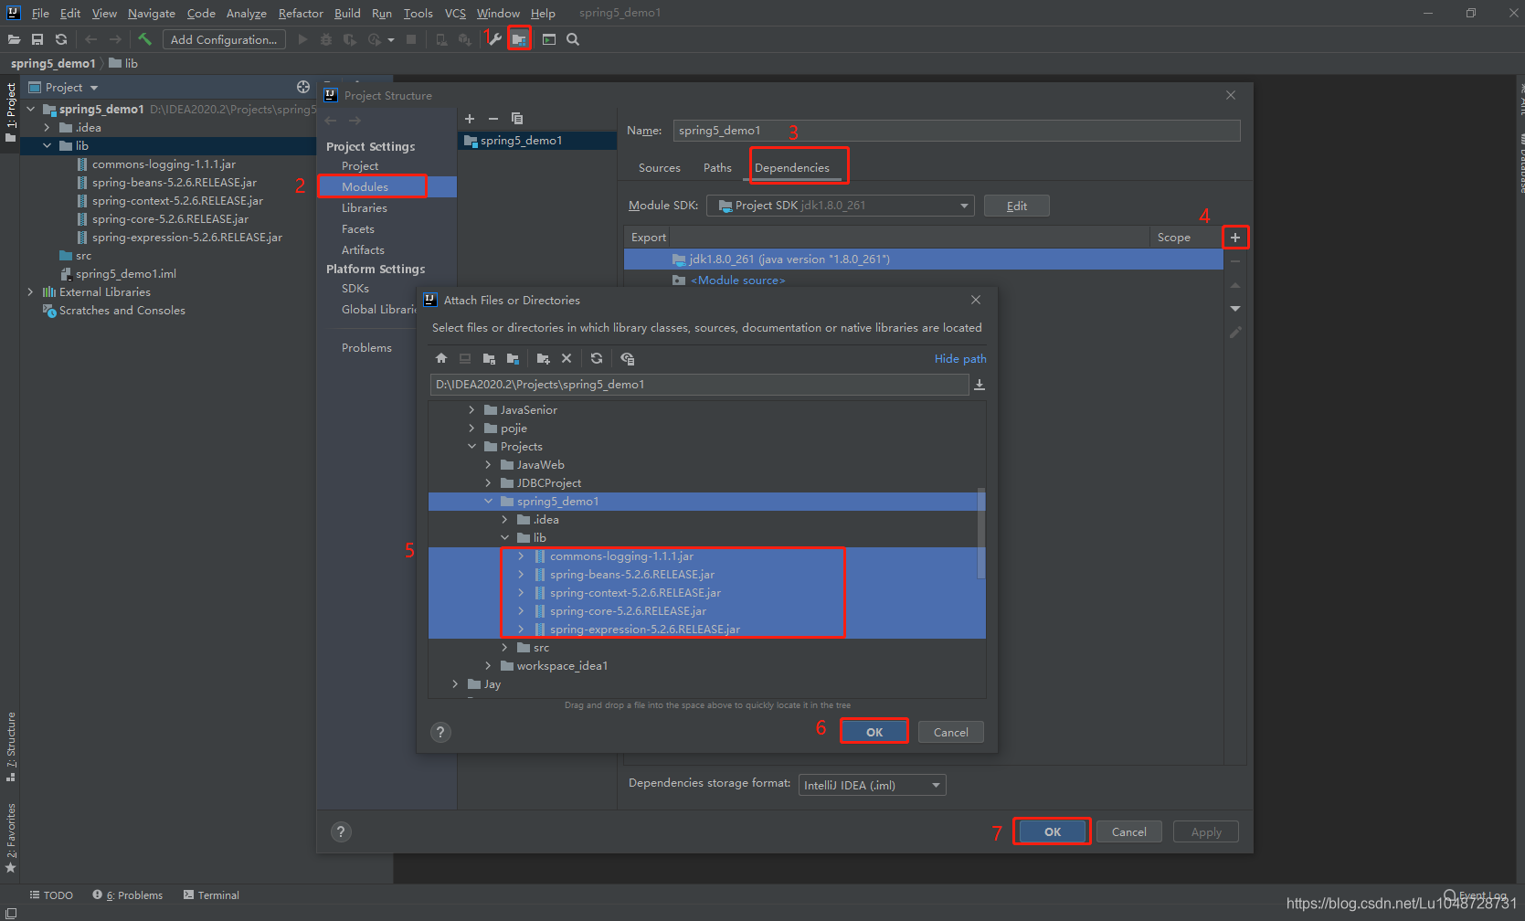Move dependency down with the down arrow
Screen dimensions: 1525x921
[1235, 309]
